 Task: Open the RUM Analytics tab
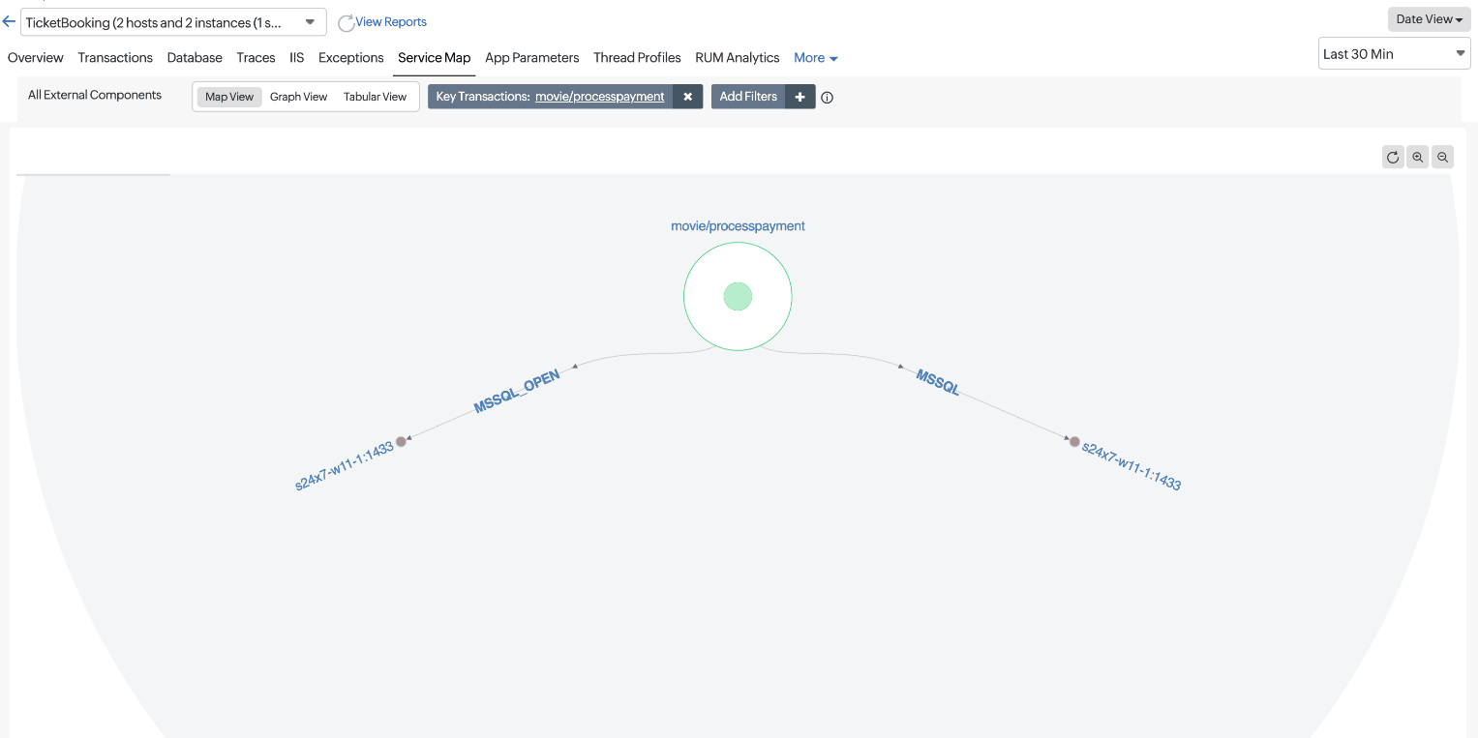[x=737, y=58]
